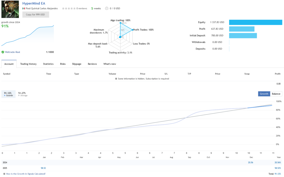Switch to the Trading history tab
Viewport: 284px width, 177px height.
pos(28,64)
